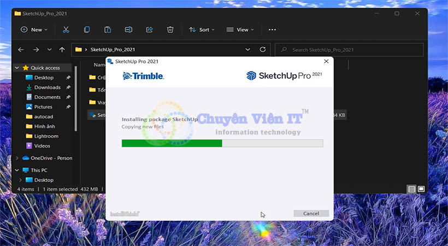Image resolution: width=448 pixels, height=246 pixels.
Task: Close the SketchUp Pro 2021 installer dialog
Action: pyautogui.click(x=326, y=61)
